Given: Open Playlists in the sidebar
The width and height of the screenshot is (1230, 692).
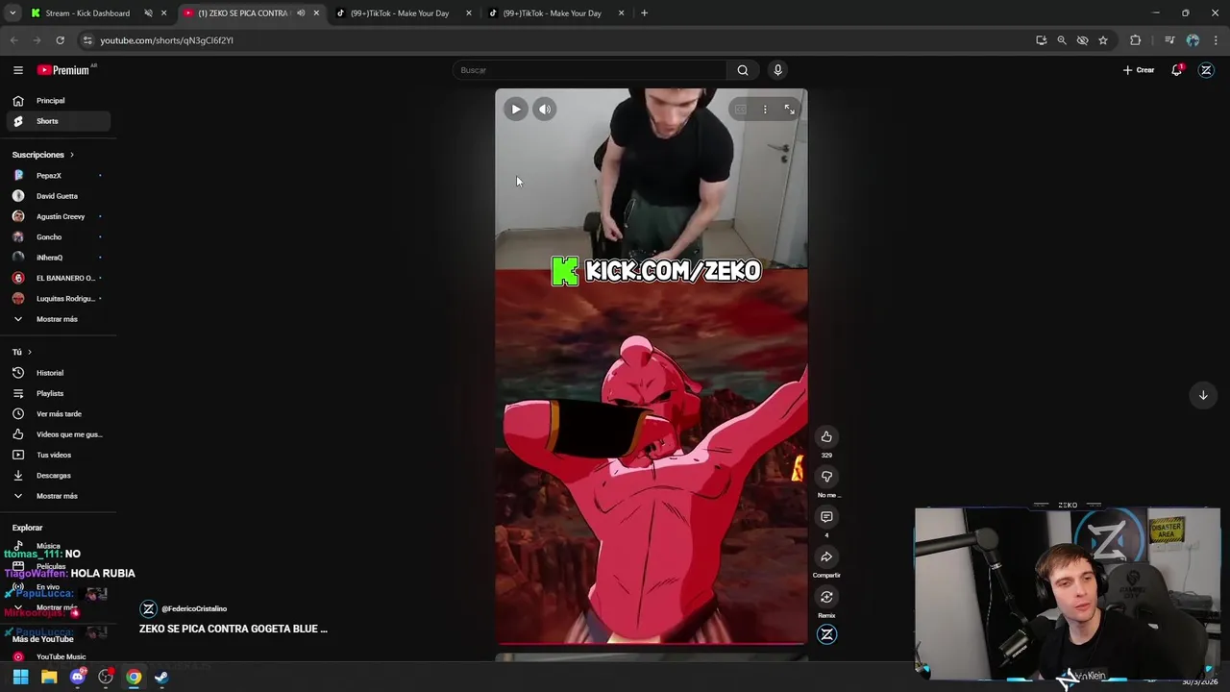Looking at the screenshot, I should pos(57,393).
